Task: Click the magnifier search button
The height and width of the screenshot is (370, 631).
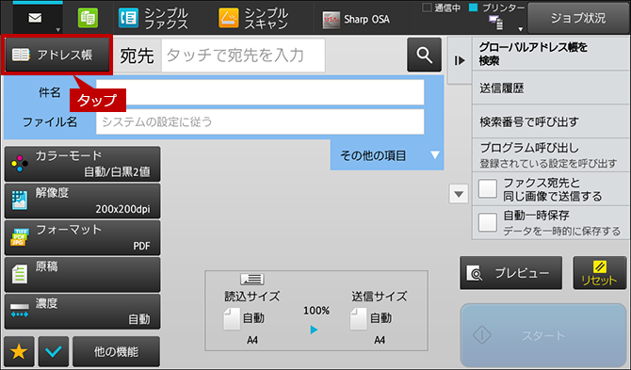Action: coord(424,56)
